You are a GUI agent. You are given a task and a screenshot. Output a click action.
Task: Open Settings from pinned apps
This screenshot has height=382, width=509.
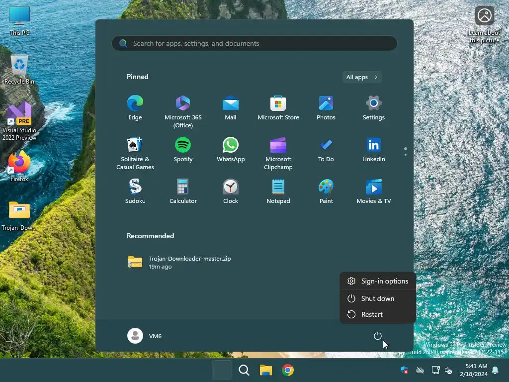pos(374,108)
